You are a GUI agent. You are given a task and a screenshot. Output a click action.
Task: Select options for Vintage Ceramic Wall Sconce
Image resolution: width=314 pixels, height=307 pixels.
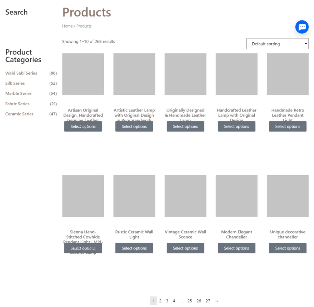185,248
